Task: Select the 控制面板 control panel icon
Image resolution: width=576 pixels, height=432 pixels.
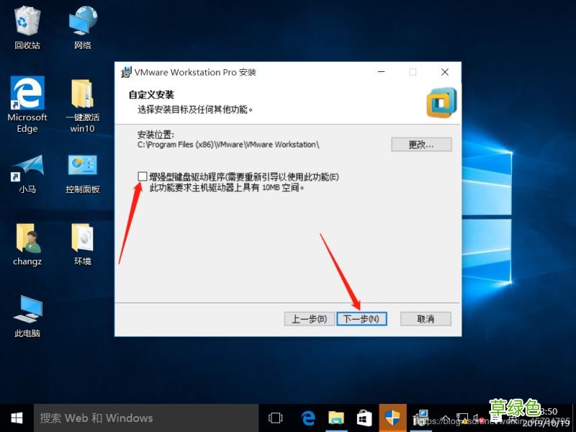Action: point(83,174)
